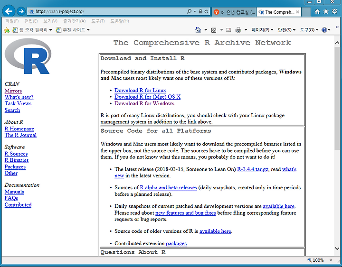Open dropdown arrow next to Print icon
342x267 pixels.
246,30
